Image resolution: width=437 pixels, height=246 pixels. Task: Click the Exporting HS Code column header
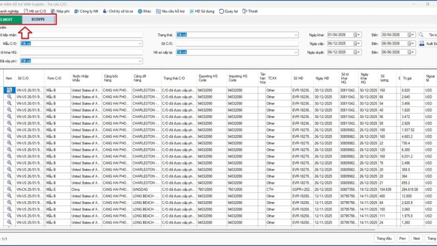tap(211, 78)
